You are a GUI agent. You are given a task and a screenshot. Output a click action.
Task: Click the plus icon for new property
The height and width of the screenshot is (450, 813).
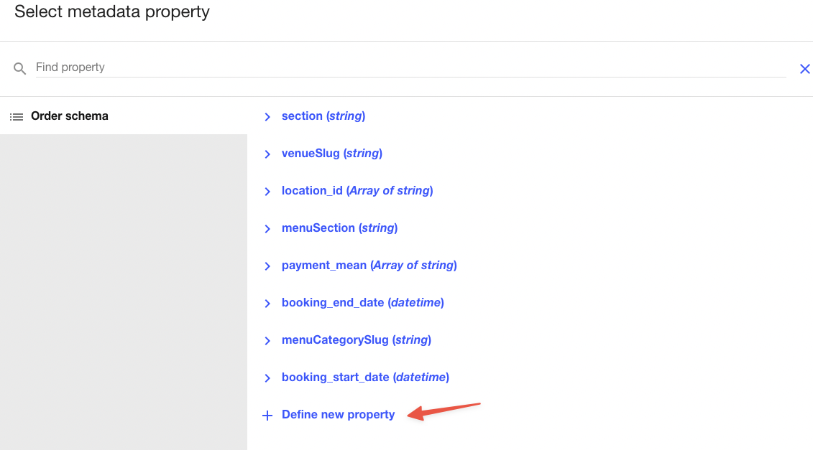tap(267, 415)
